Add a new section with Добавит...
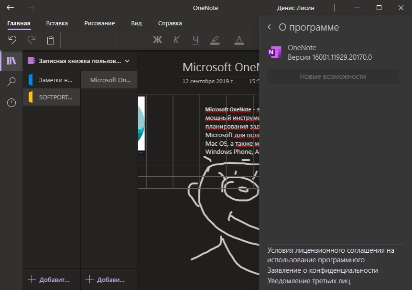 coord(49,279)
